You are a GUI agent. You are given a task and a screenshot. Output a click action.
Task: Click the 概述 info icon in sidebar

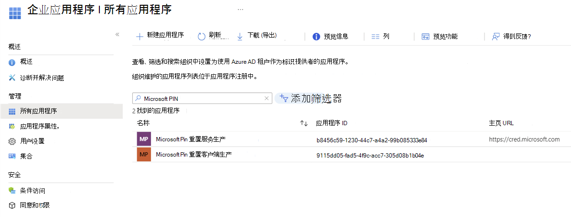click(12, 62)
